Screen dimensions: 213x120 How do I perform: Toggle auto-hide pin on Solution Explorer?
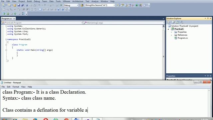click(208, 18)
